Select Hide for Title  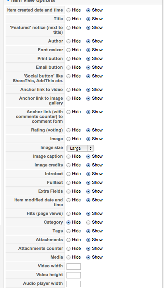tap(68, 19)
